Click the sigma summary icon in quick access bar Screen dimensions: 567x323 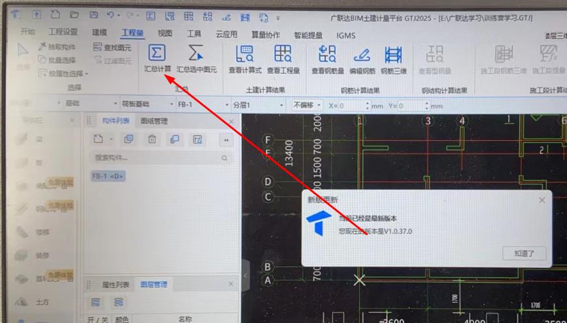tap(151, 16)
